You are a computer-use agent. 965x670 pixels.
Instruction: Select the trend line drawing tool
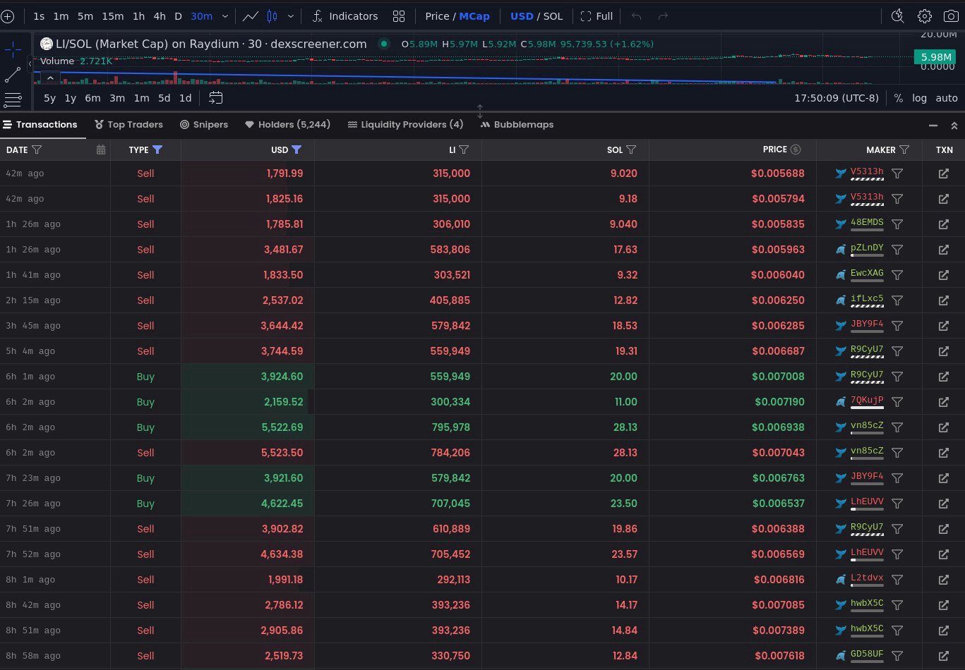pos(13,74)
